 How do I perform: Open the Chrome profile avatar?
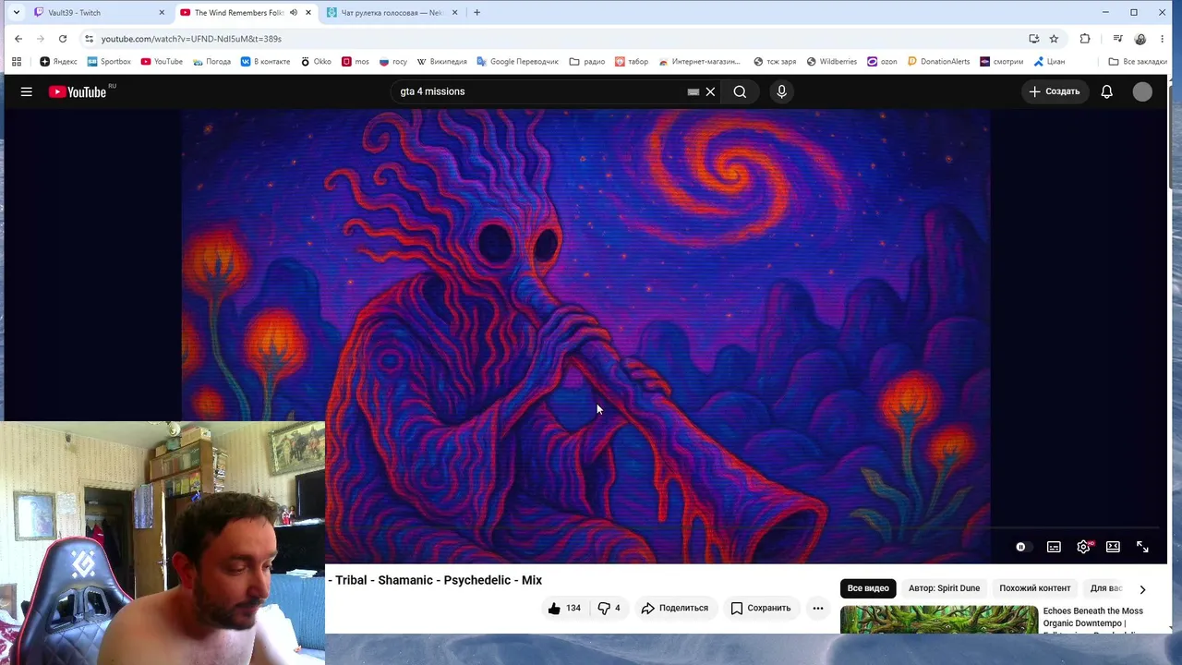click(x=1140, y=39)
